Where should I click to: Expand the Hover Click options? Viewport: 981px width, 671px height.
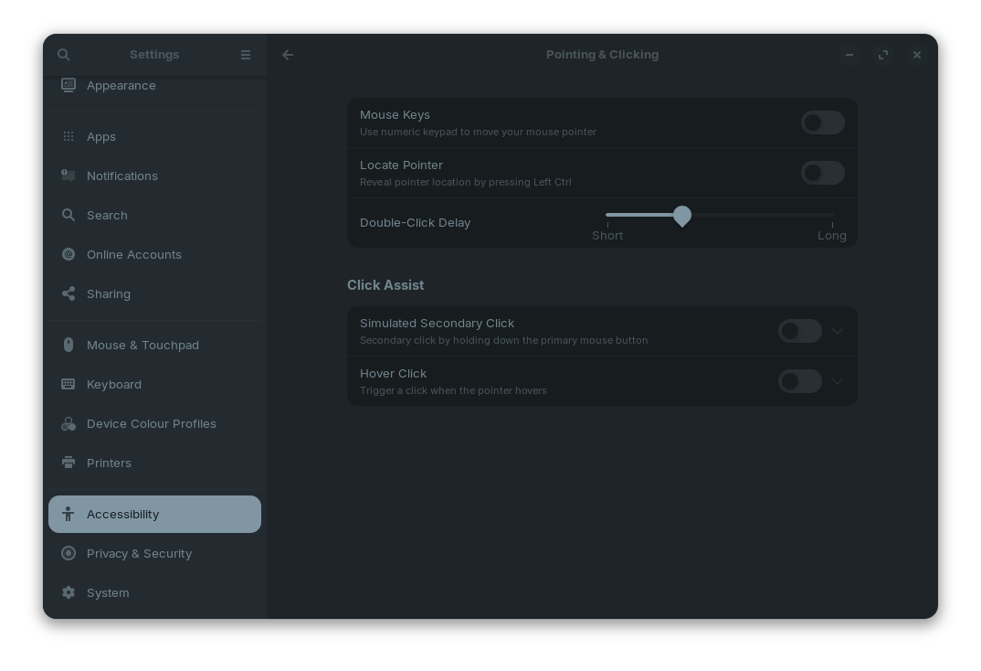(x=838, y=381)
